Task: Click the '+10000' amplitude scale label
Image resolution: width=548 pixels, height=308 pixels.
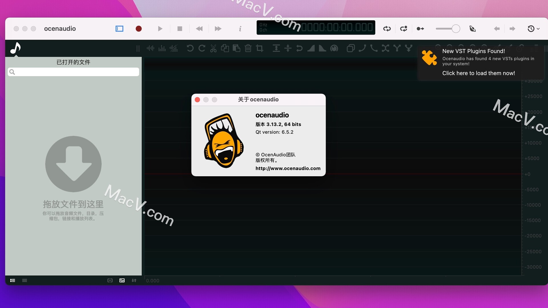Action: (x=533, y=143)
